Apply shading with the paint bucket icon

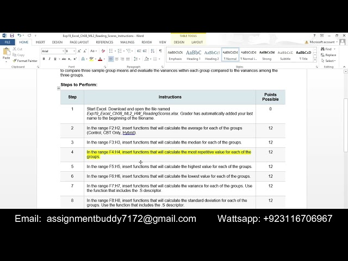point(146,59)
